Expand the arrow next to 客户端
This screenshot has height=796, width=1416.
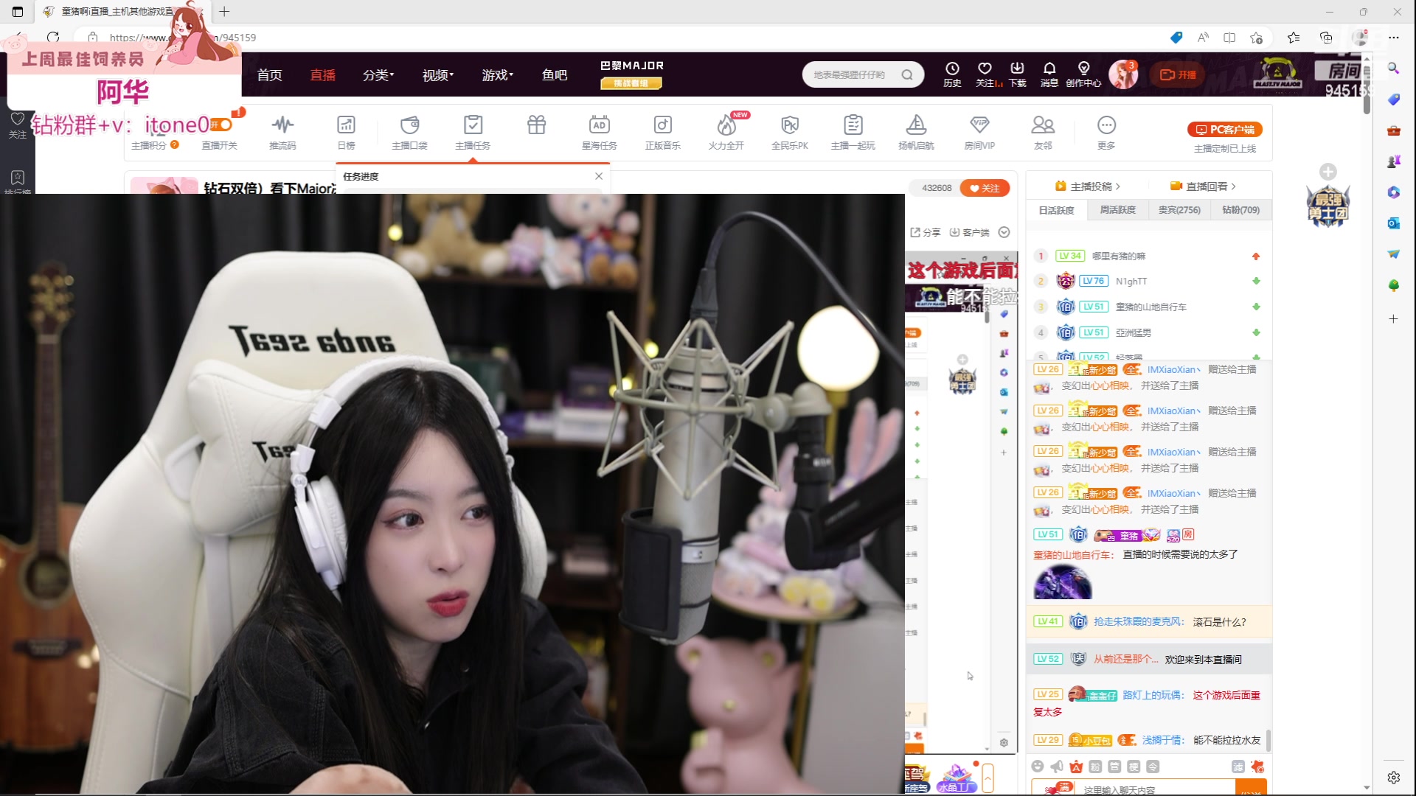click(x=1004, y=232)
